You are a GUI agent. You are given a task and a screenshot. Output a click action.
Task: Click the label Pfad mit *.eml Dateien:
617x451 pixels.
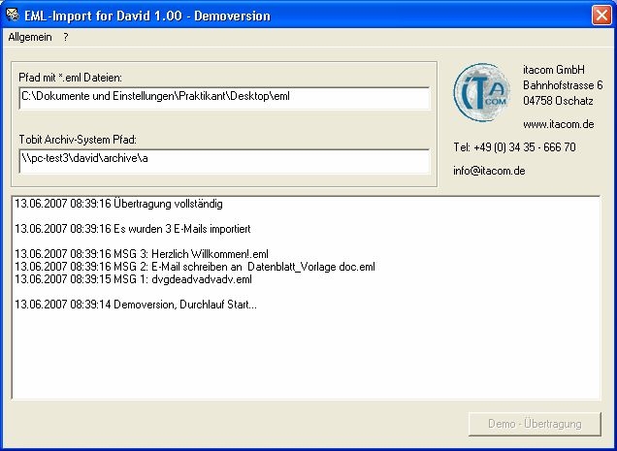(x=71, y=78)
